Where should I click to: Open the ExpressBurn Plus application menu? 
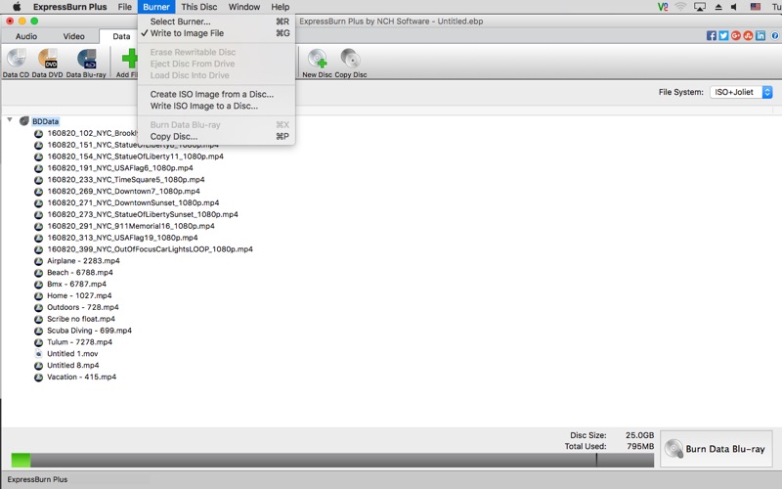click(69, 7)
